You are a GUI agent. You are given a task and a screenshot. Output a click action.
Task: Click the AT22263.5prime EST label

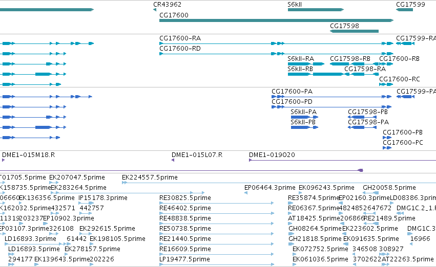pyautogui.click(x=408, y=259)
